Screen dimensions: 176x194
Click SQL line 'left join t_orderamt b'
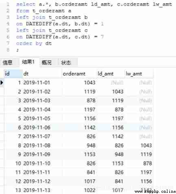click(x=52, y=18)
